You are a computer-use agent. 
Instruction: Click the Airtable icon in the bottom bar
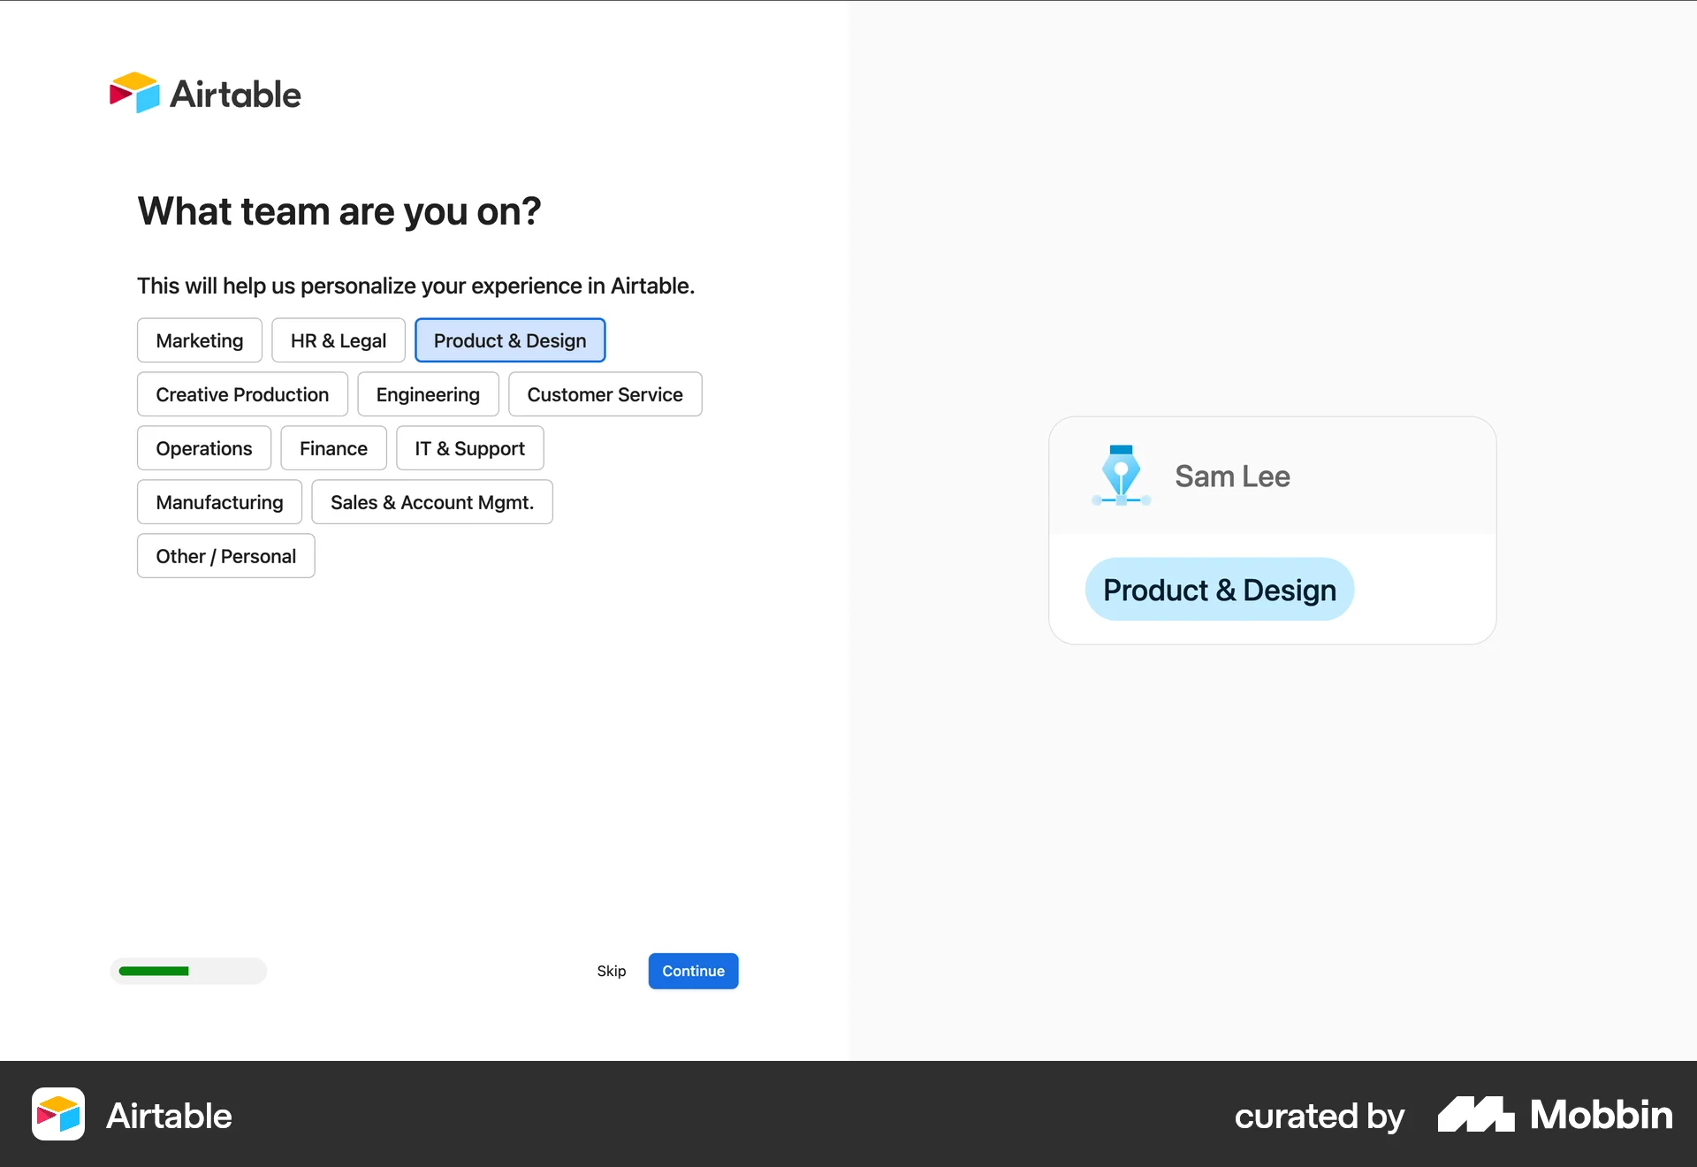[57, 1115]
